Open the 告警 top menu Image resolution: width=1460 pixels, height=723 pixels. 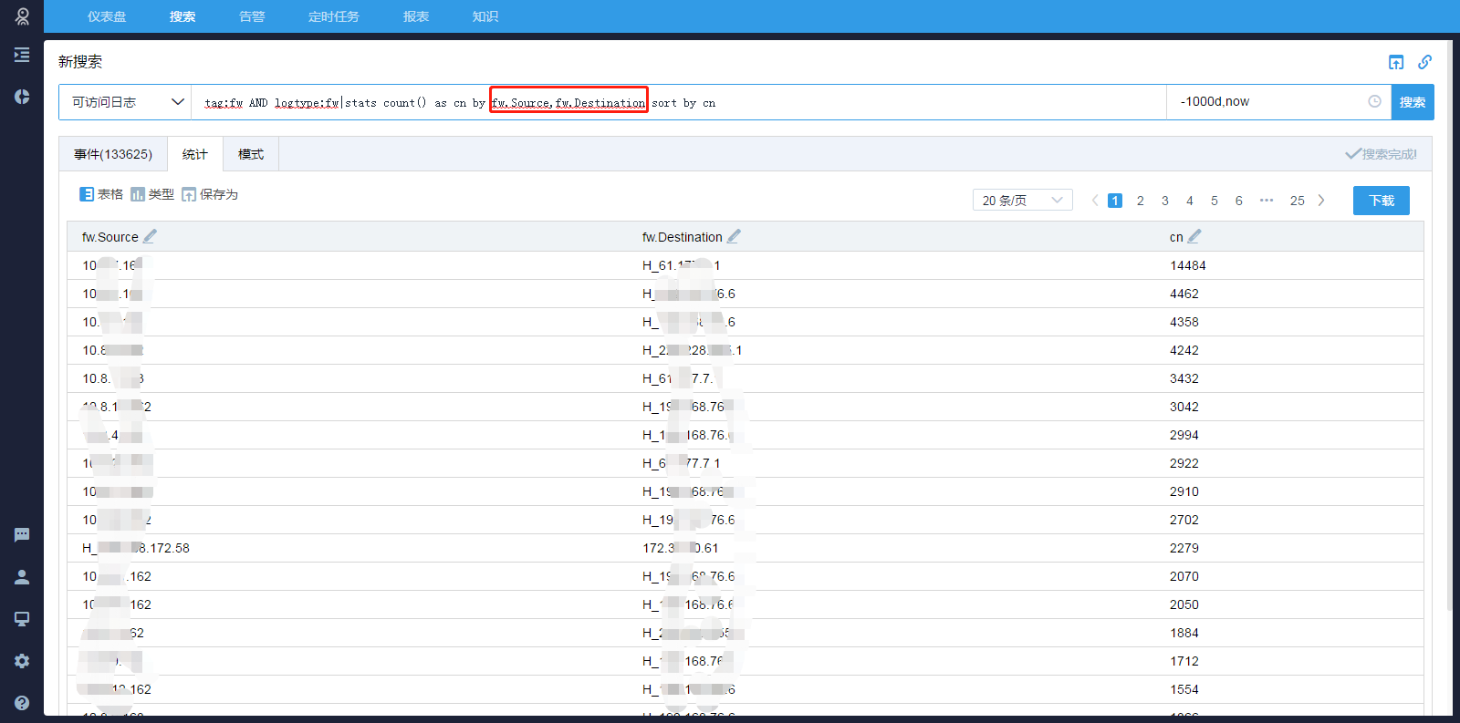(x=252, y=16)
